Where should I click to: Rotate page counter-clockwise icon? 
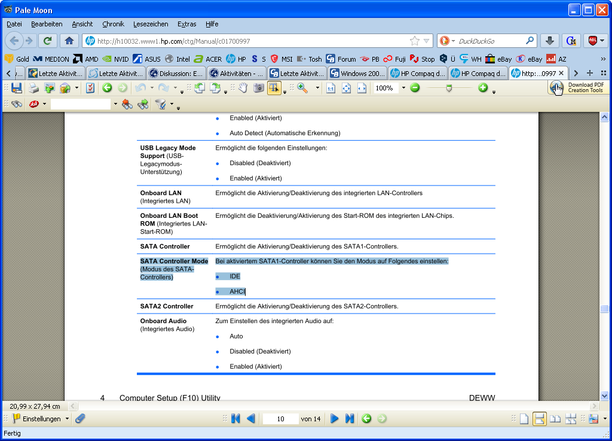click(200, 88)
